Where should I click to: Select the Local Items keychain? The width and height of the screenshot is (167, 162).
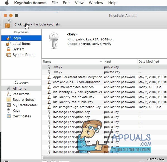point(21,44)
